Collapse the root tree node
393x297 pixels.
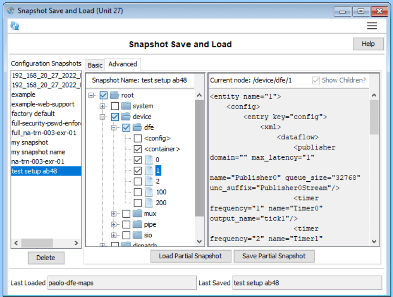[91, 95]
